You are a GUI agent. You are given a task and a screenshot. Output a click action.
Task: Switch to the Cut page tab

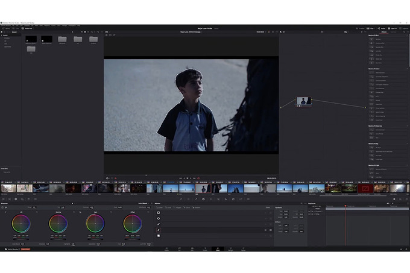coord(180,249)
